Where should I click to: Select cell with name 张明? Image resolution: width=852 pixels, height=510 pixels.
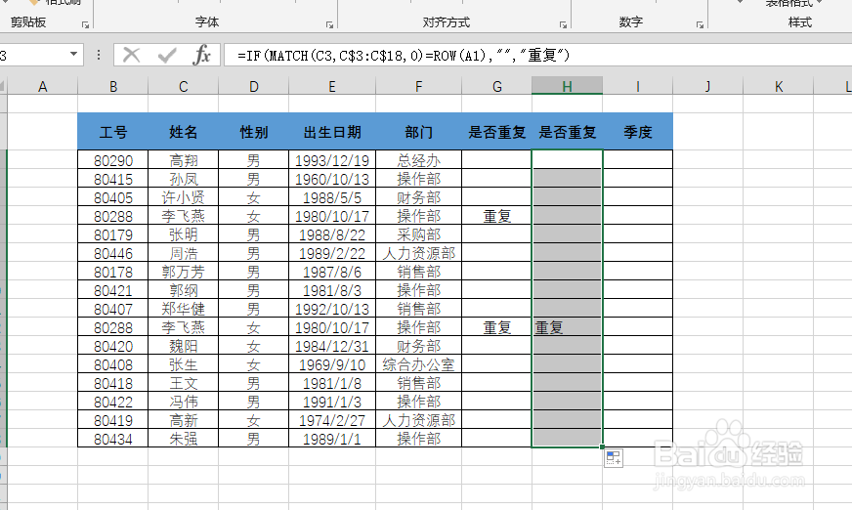click(x=183, y=234)
